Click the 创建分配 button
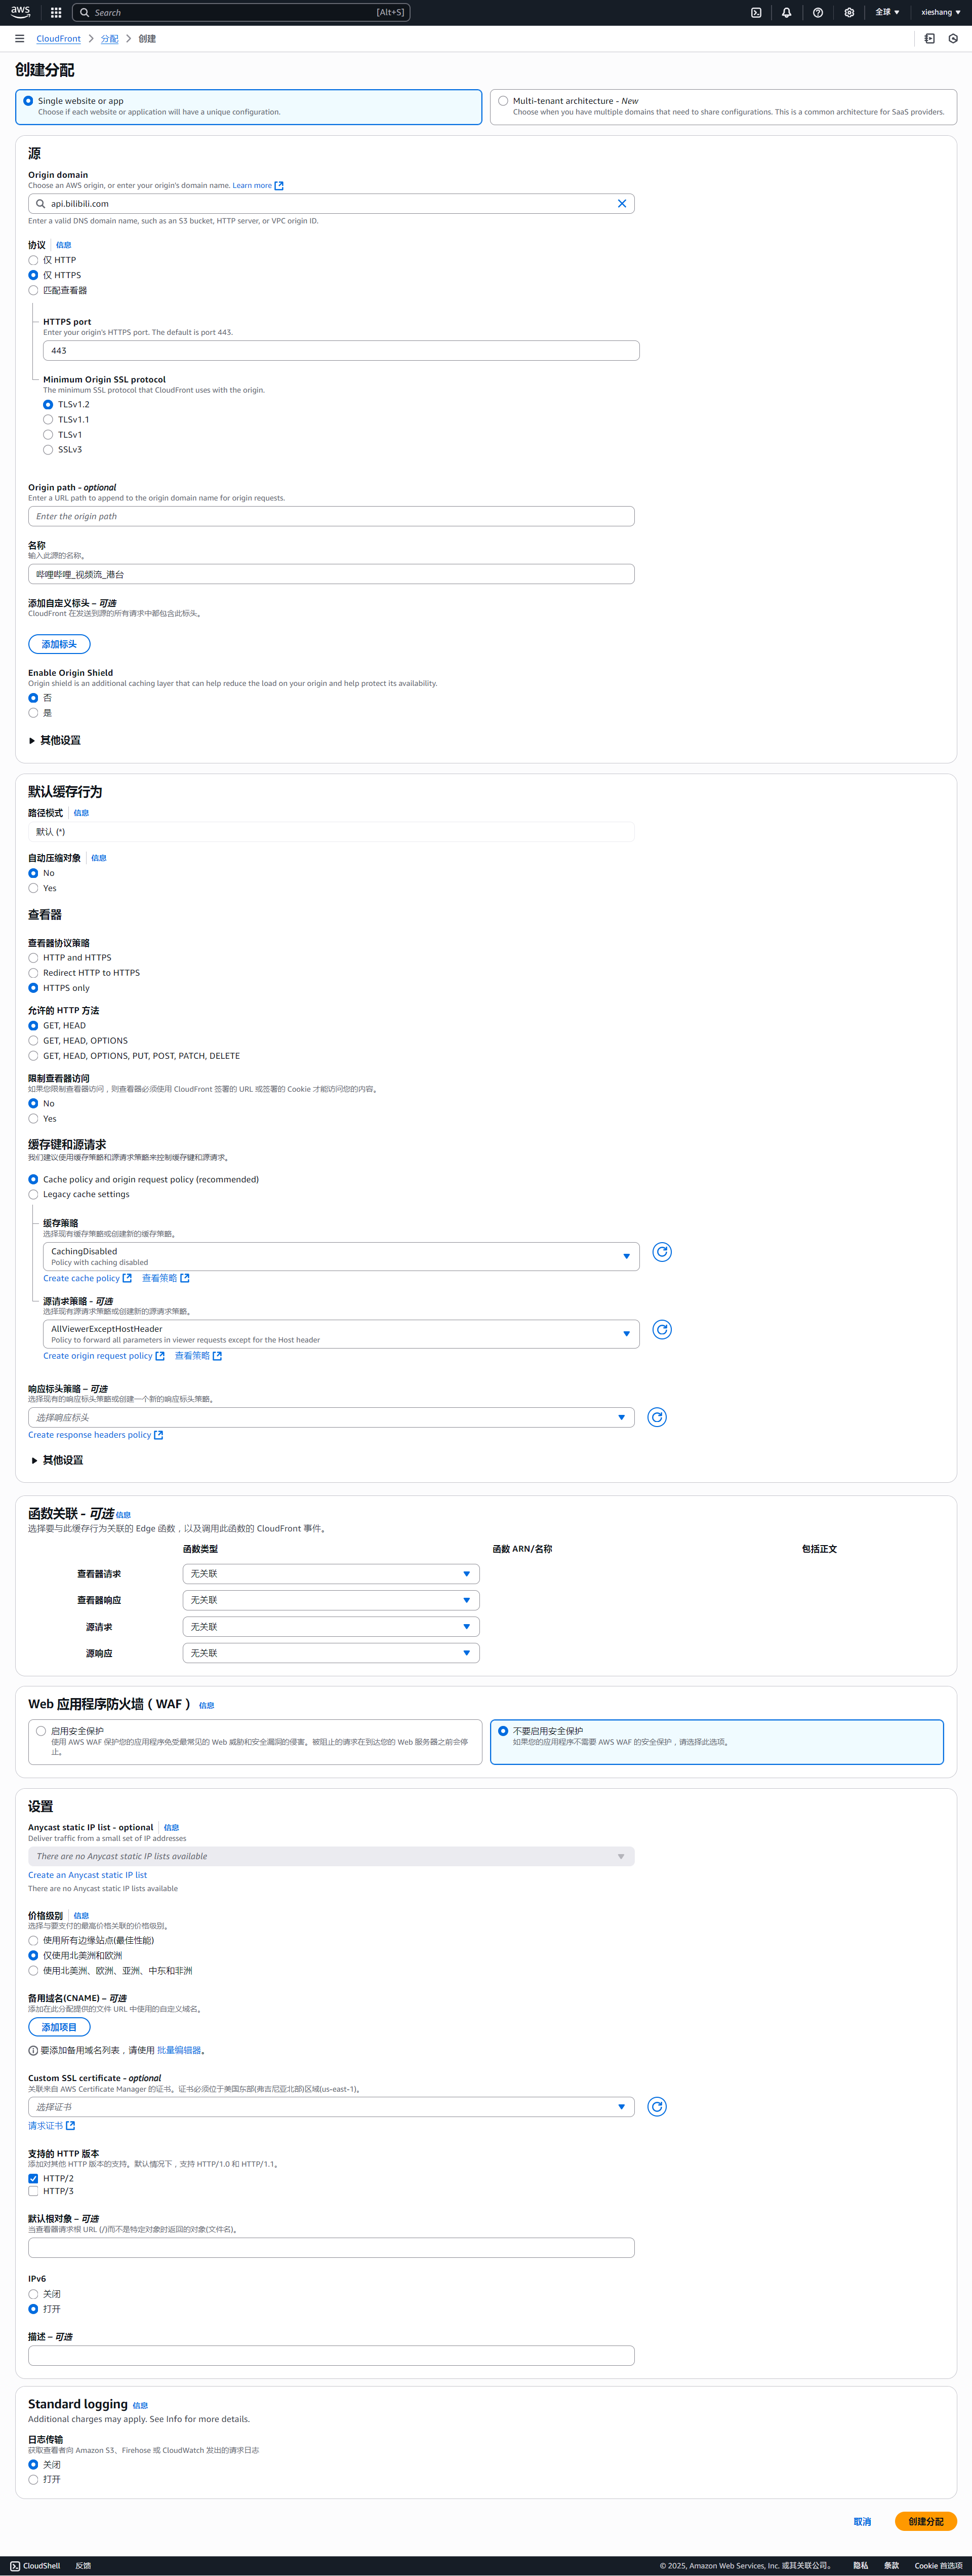Screen dimensions: 972x2576 pos(925,2521)
